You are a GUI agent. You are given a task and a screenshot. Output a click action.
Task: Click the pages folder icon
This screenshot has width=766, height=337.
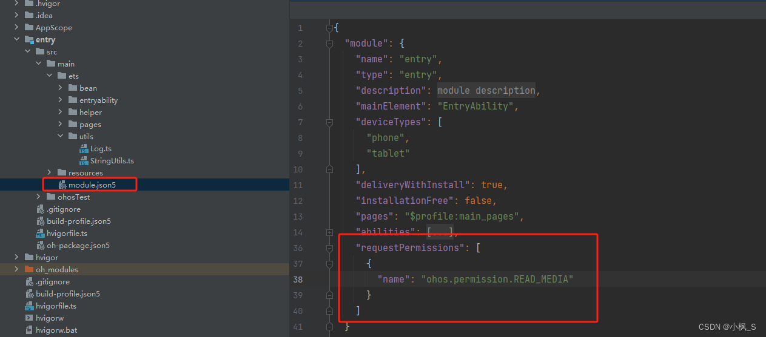(73, 124)
